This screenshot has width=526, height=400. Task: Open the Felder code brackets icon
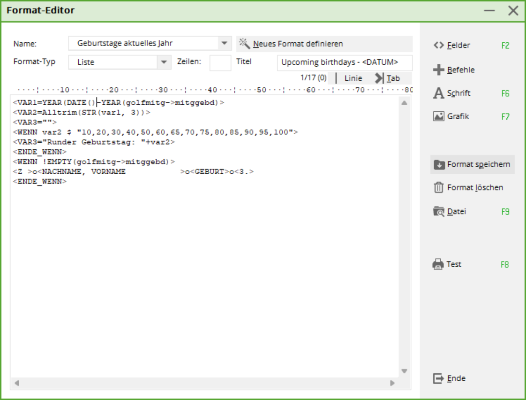point(438,46)
